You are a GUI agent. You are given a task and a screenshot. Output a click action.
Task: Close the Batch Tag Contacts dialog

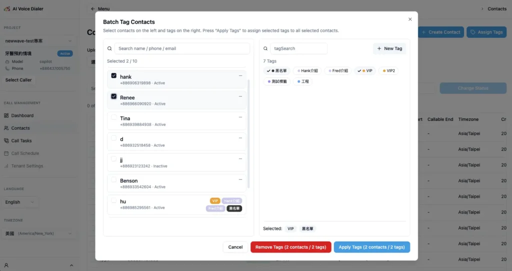pyautogui.click(x=410, y=19)
